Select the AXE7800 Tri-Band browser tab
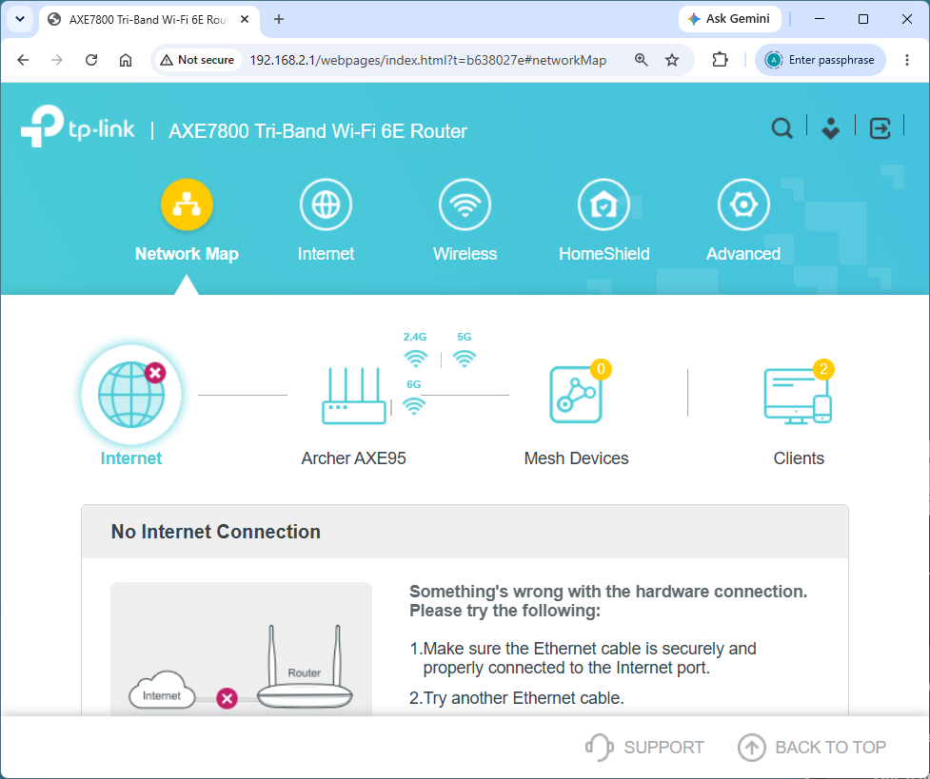The image size is (930, 779). tap(148, 19)
